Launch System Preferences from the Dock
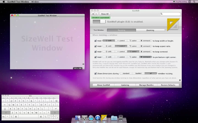 [84, 118]
